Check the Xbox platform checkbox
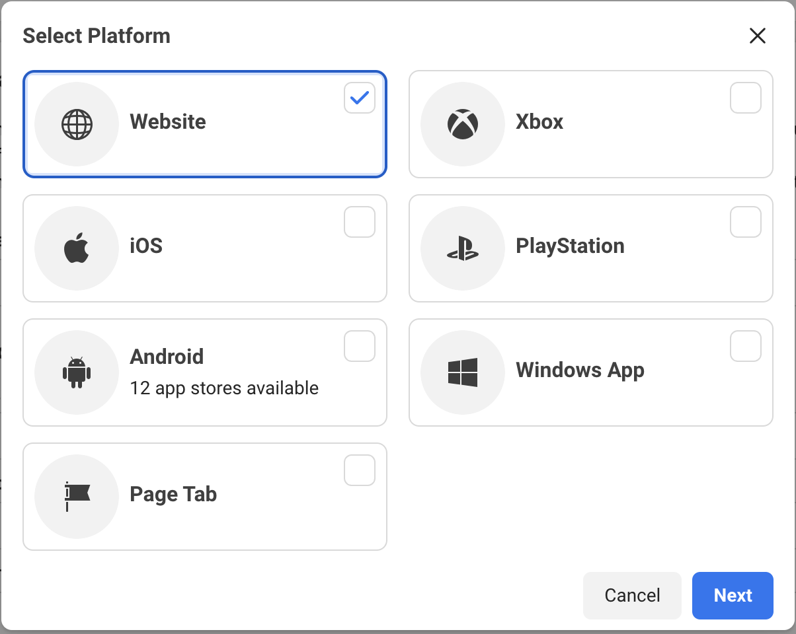Viewport: 796px width, 634px height. click(x=746, y=98)
